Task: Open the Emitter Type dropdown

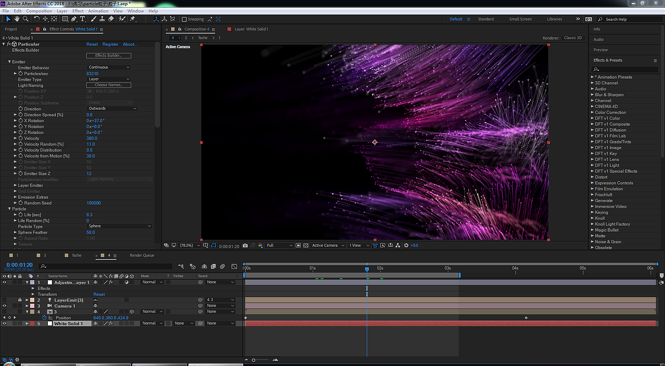Action: [x=109, y=79]
